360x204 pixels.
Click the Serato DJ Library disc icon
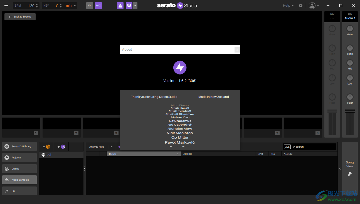tap(7, 146)
